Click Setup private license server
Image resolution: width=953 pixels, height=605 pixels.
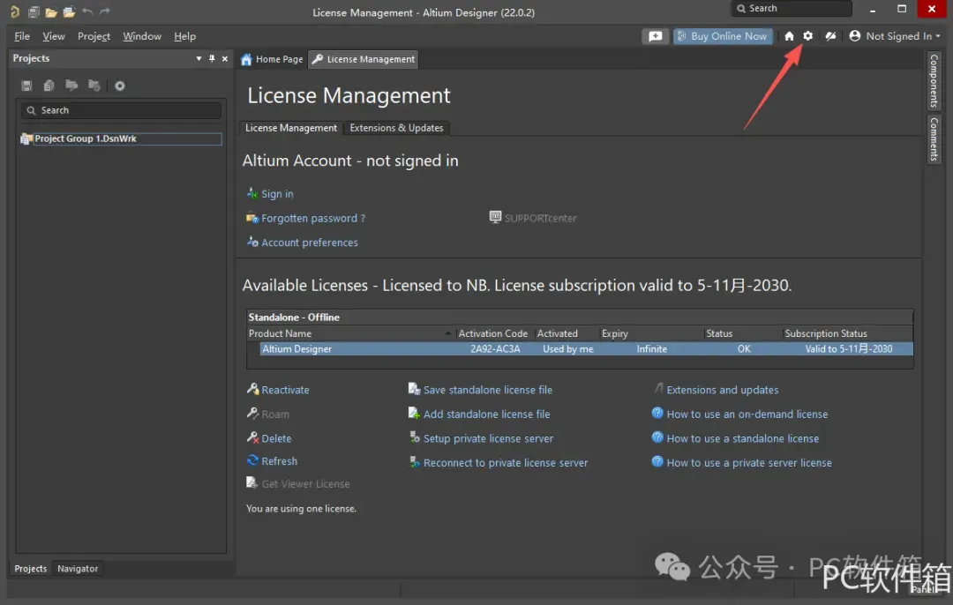pyautogui.click(x=488, y=438)
